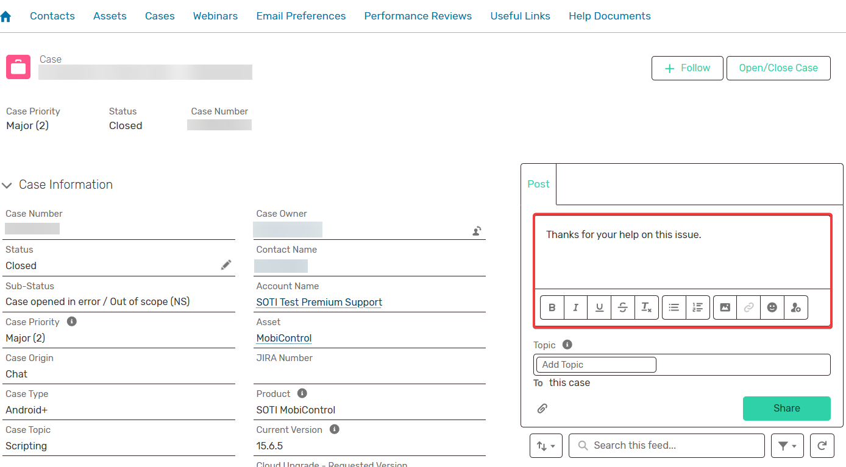Refresh the case feed
This screenshot has height=467, width=846.
pyautogui.click(x=822, y=445)
